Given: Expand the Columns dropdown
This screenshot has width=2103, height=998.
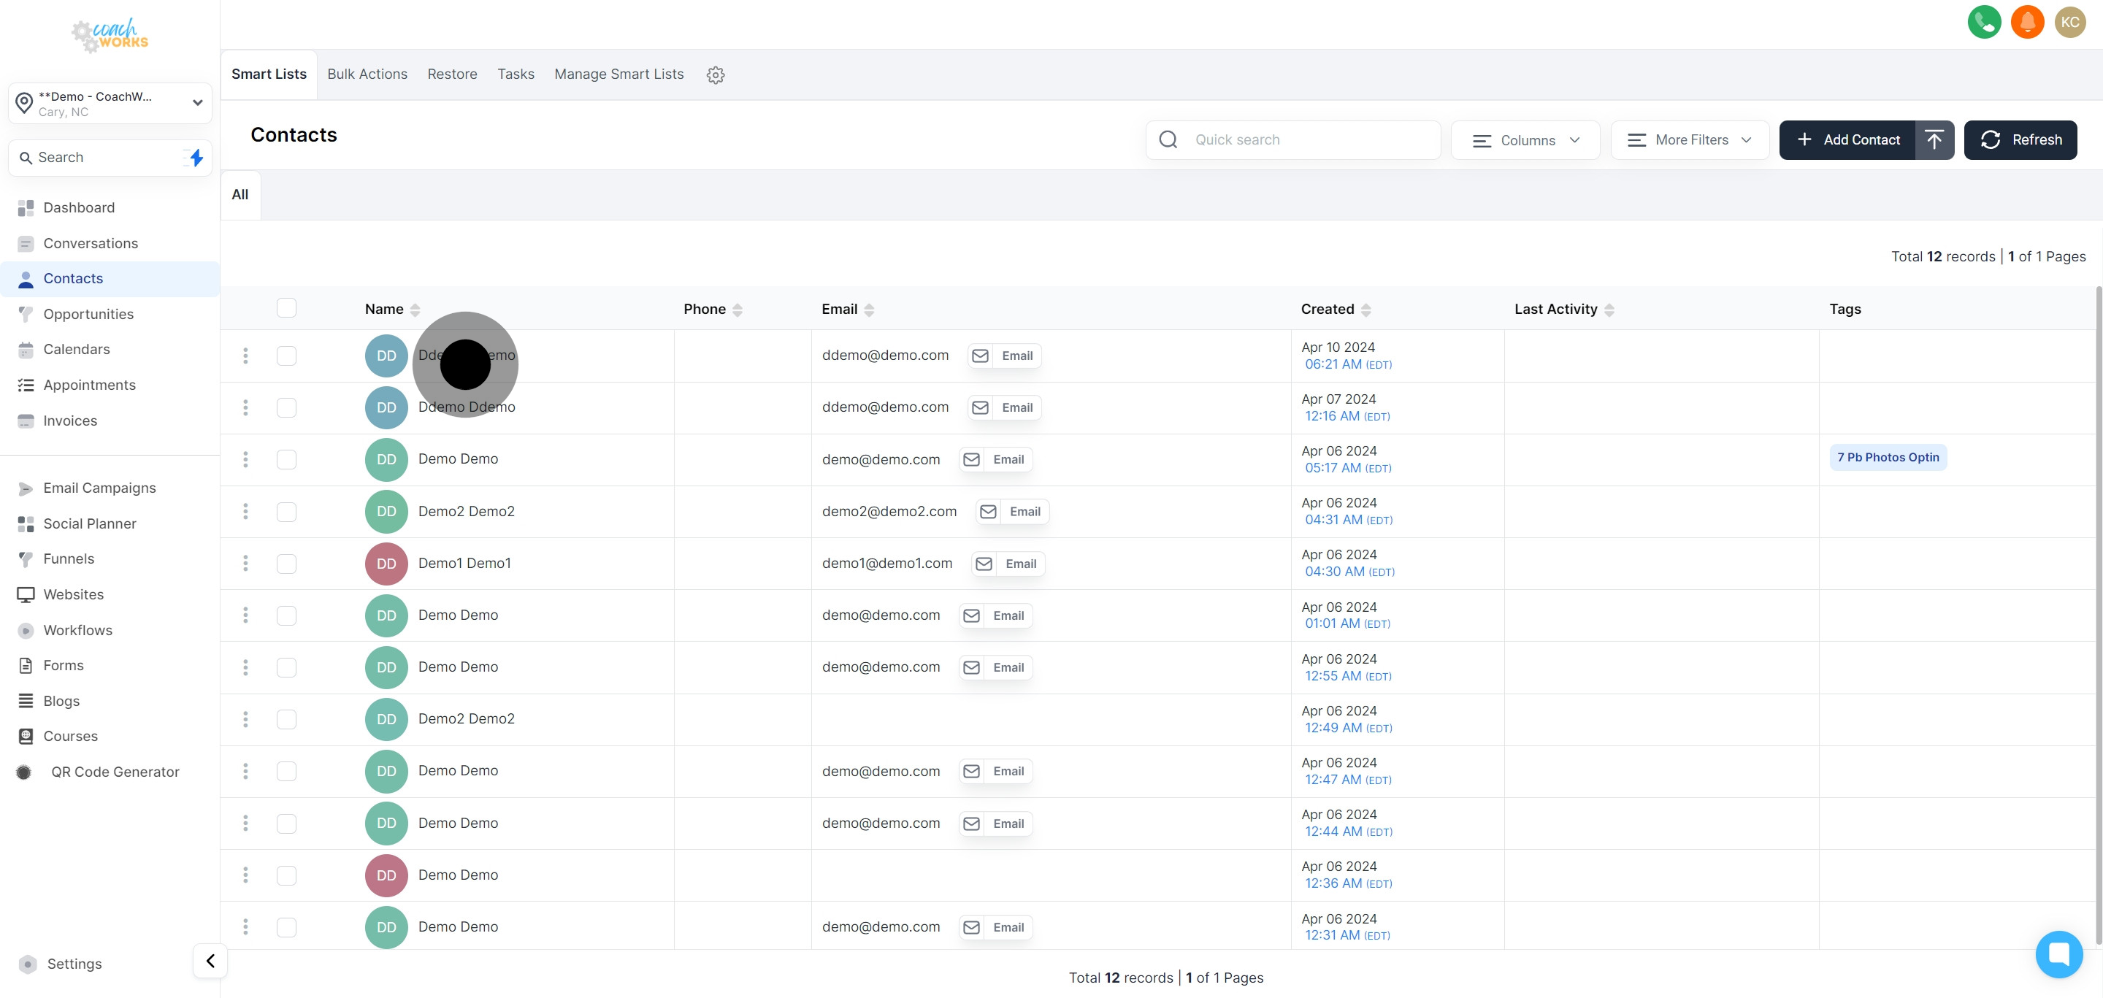Looking at the screenshot, I should (x=1525, y=140).
